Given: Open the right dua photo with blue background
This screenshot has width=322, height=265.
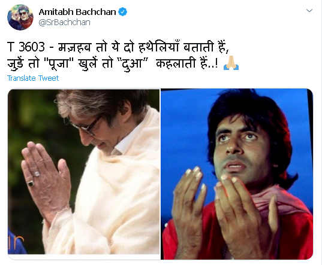Looking at the screenshot, I should click(x=237, y=174).
